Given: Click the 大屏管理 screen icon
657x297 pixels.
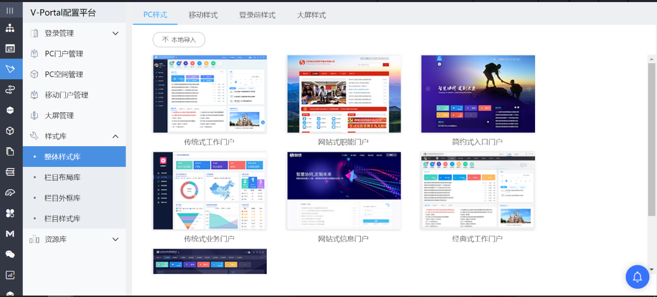Looking at the screenshot, I should [x=35, y=115].
